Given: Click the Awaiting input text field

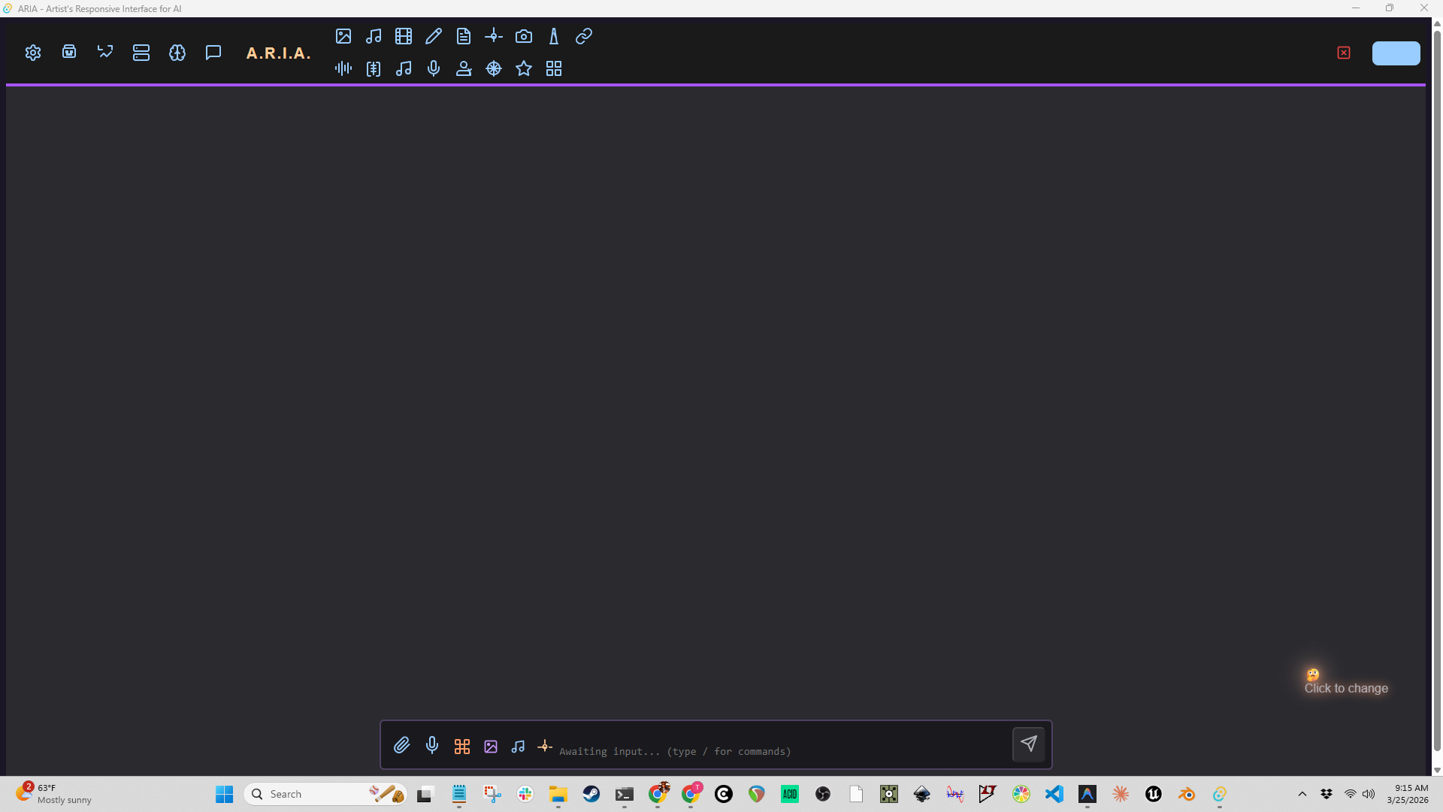Looking at the screenshot, I should point(782,751).
